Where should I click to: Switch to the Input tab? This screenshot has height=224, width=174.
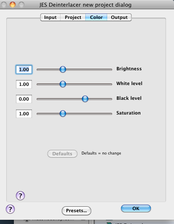(x=50, y=17)
